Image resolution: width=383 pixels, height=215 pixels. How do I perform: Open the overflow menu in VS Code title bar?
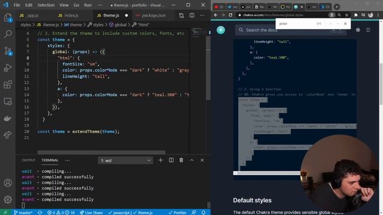click(100, 5)
